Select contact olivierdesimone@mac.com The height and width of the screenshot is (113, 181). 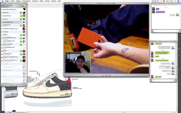(x=13, y=29)
